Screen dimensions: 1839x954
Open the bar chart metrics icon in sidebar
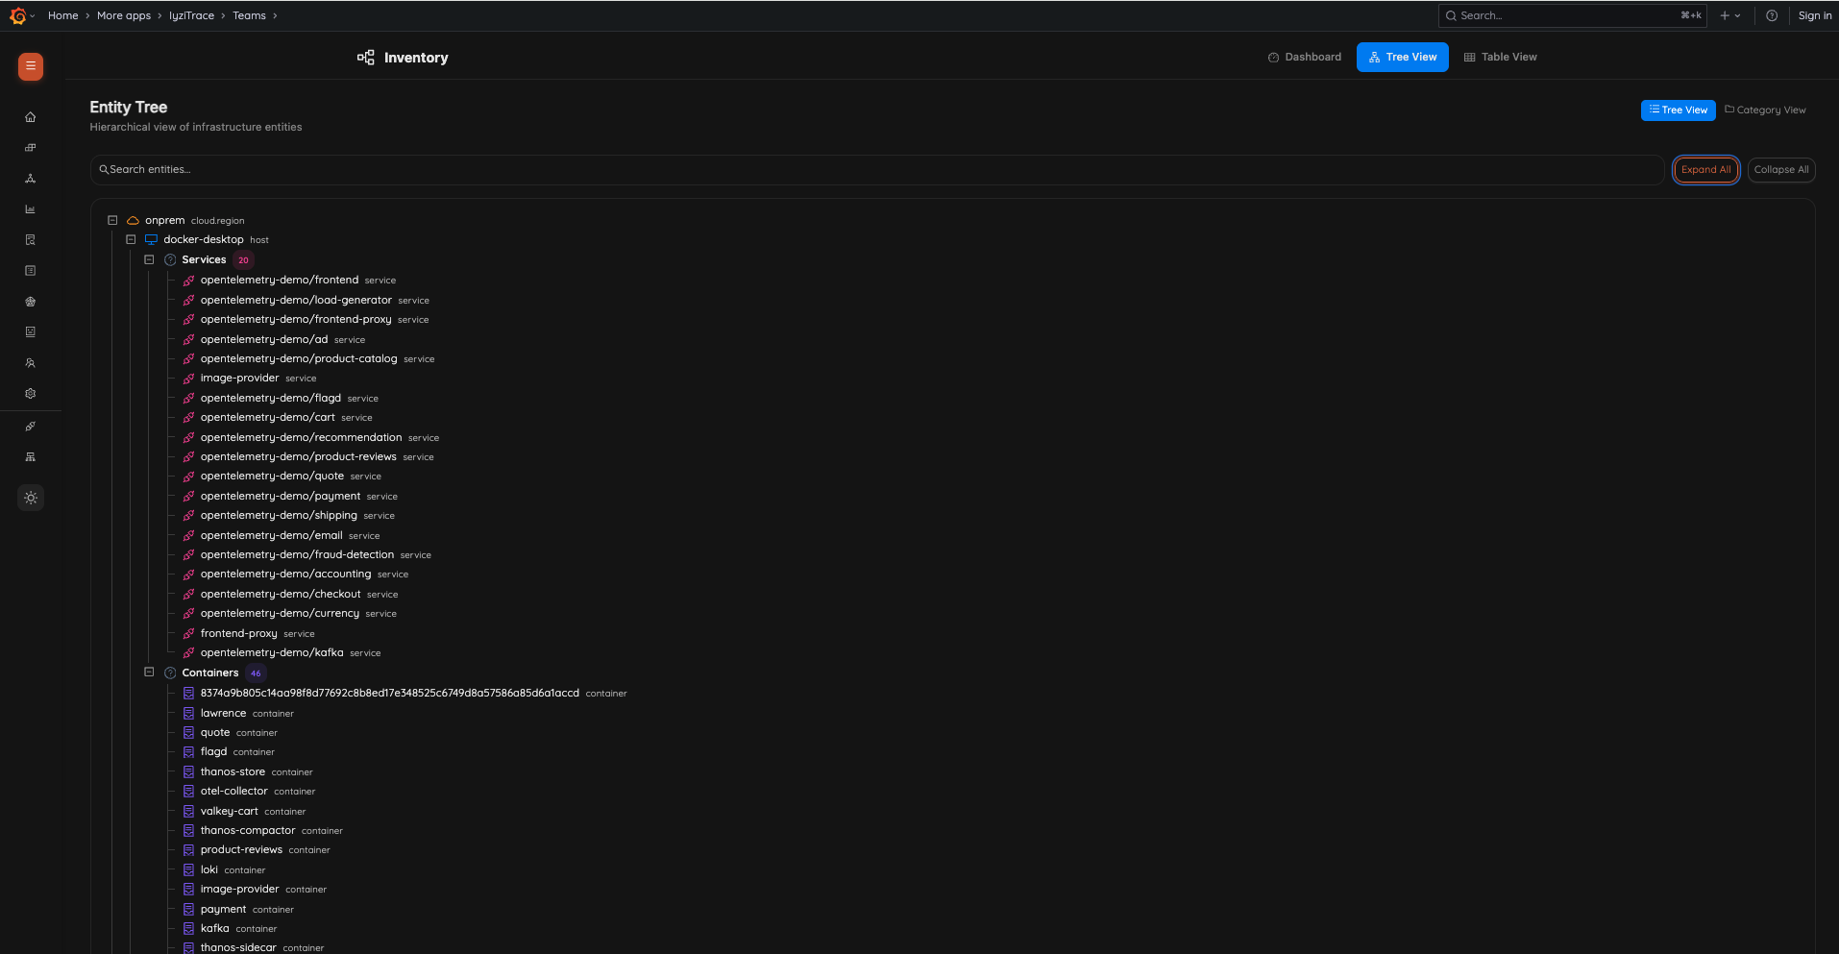tap(31, 209)
